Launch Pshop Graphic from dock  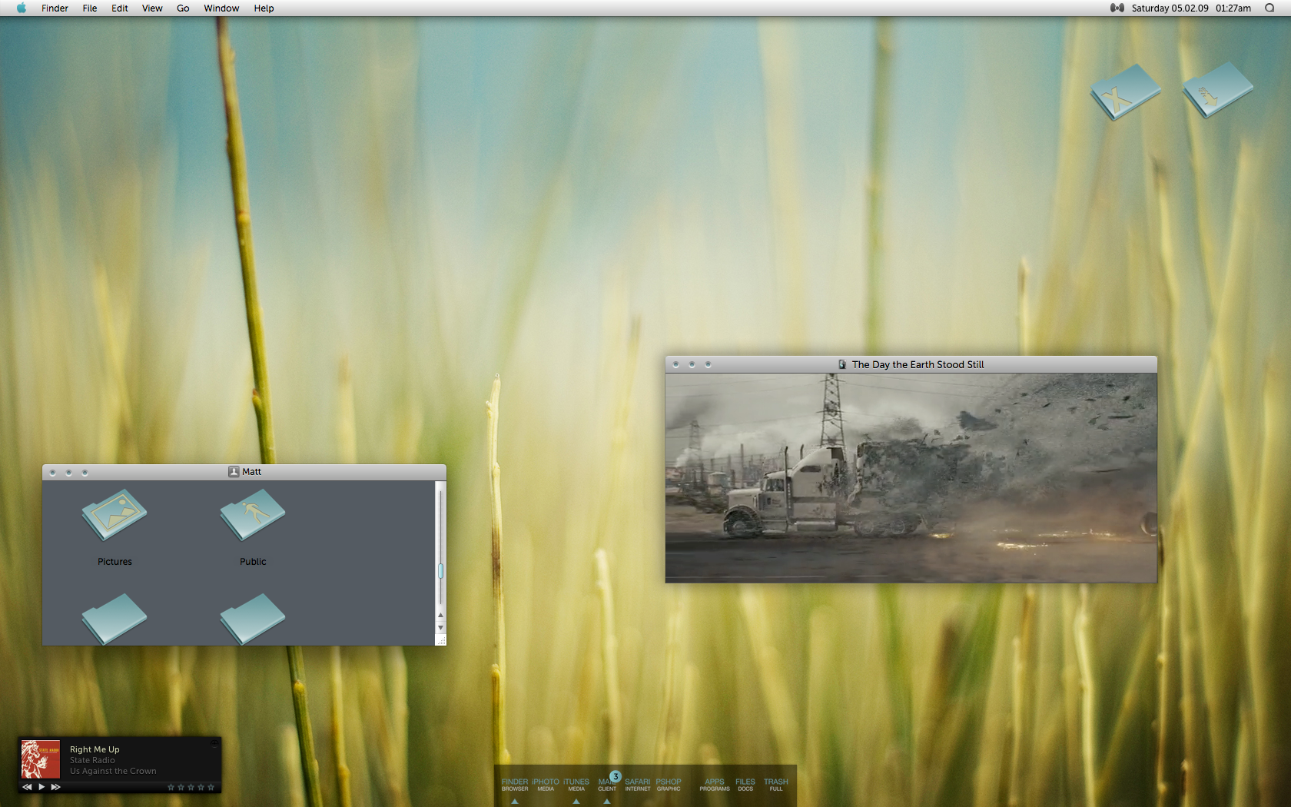coord(669,785)
